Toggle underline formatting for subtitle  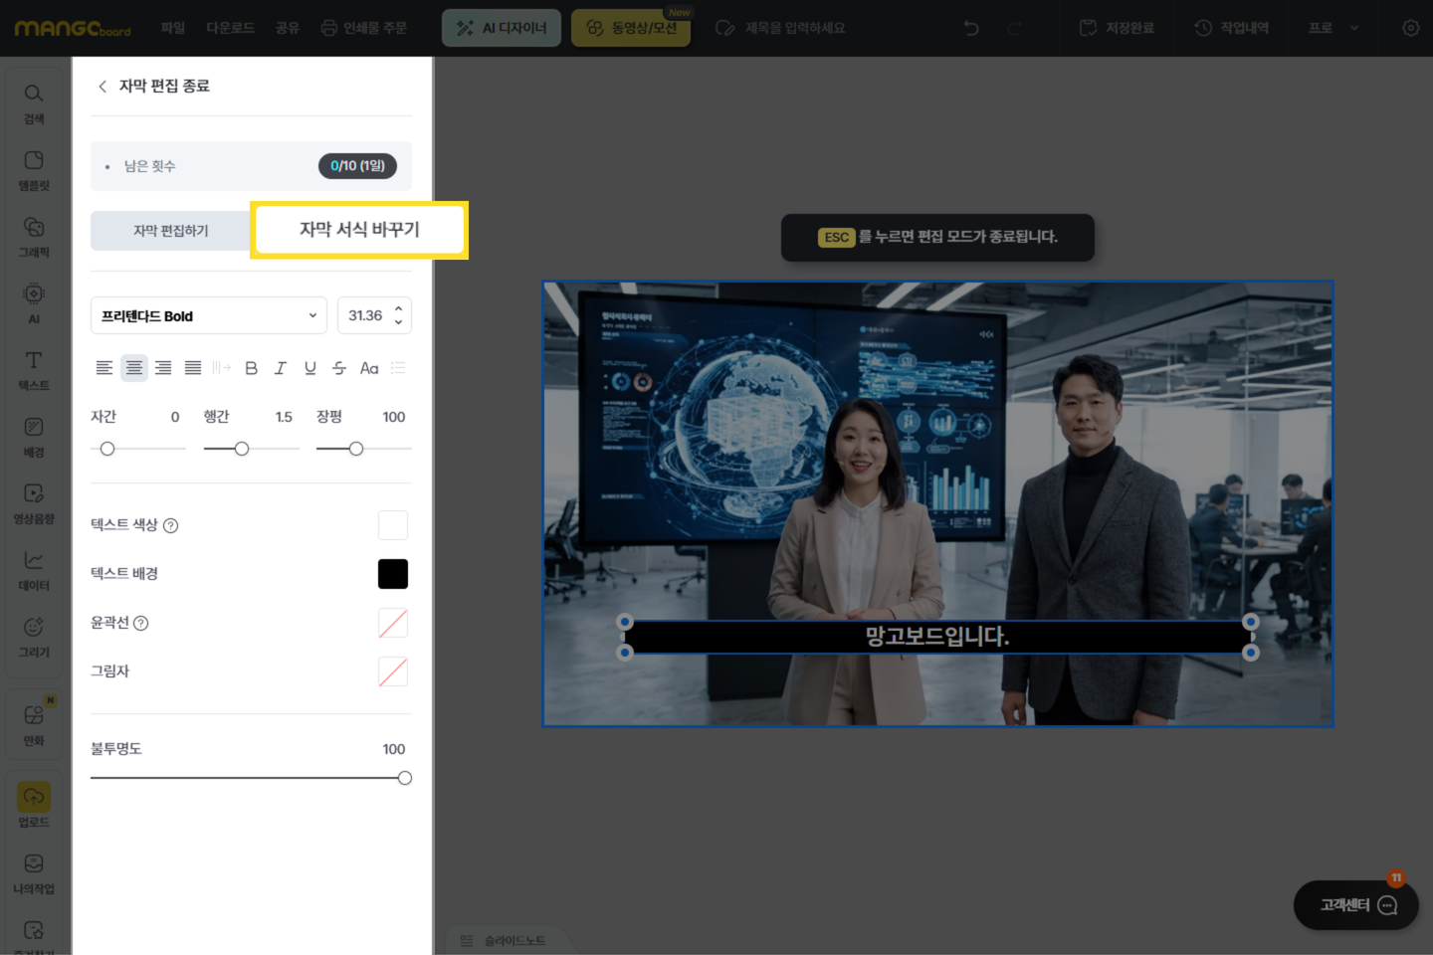(310, 368)
